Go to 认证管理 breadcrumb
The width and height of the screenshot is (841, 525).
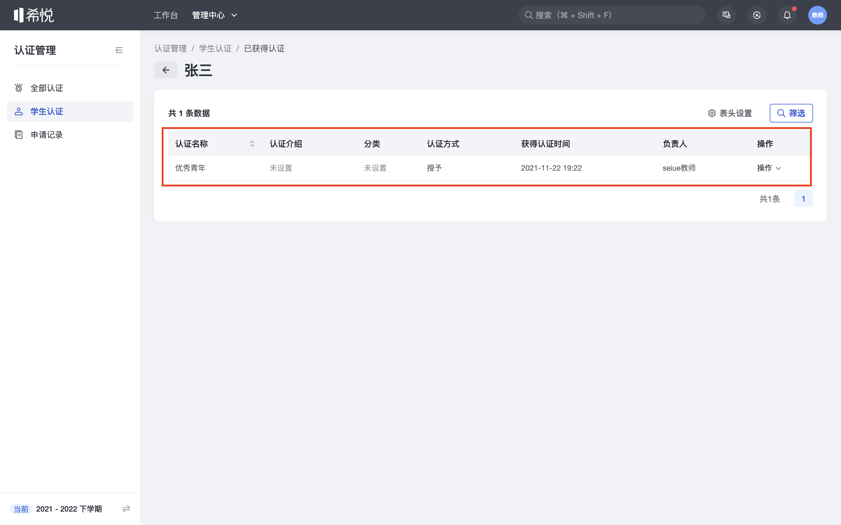(171, 49)
